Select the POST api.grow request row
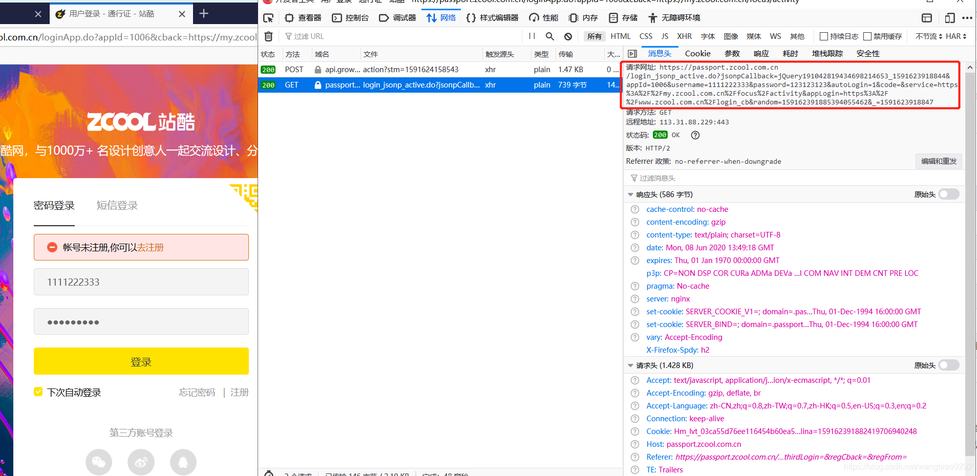 click(x=440, y=70)
